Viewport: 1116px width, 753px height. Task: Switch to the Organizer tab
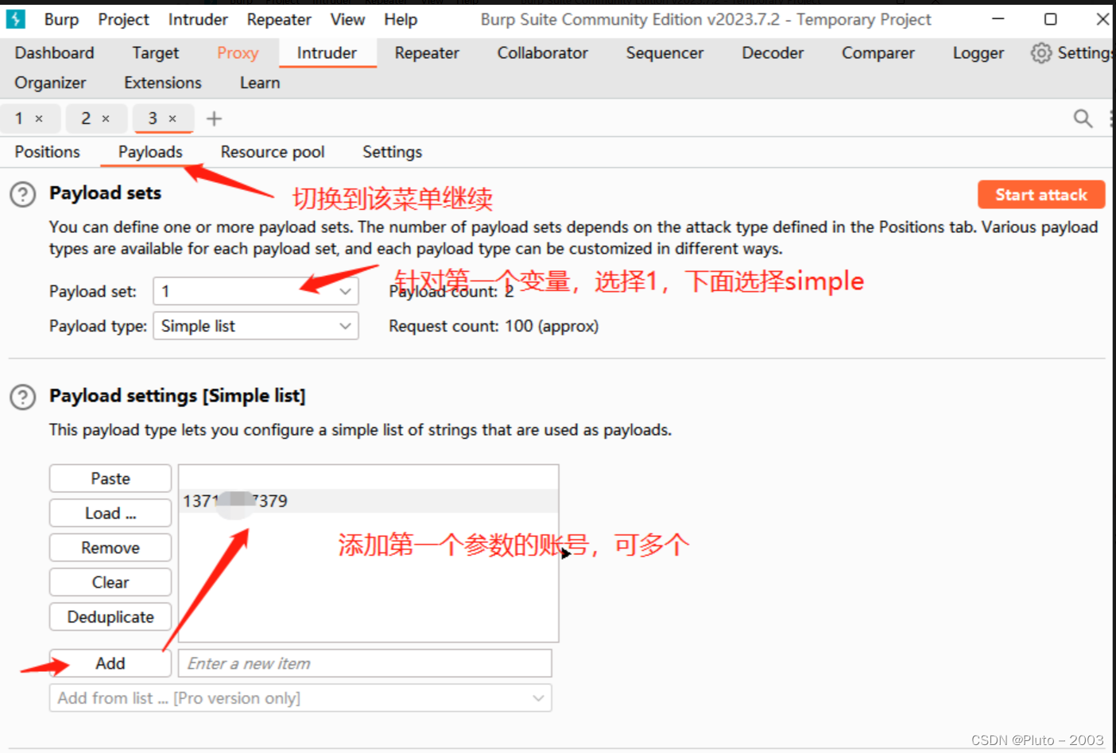50,83
